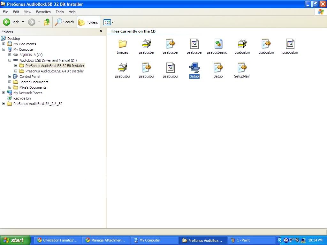Switch to 1 - Paint taskbar window

point(251,240)
